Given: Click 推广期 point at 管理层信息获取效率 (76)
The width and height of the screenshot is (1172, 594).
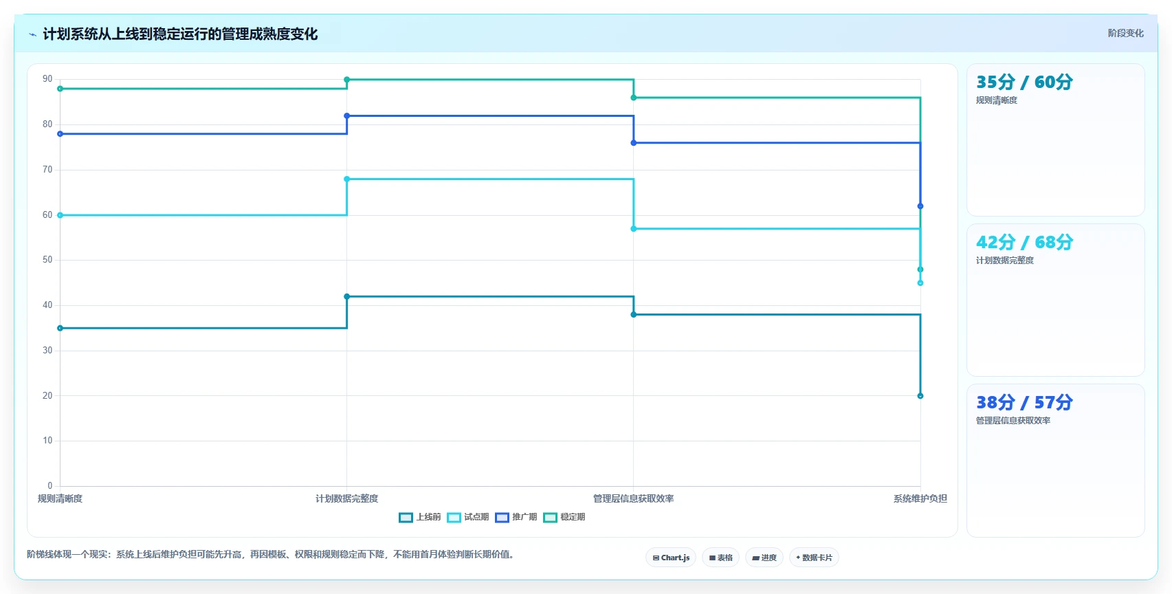Looking at the screenshot, I should [634, 143].
